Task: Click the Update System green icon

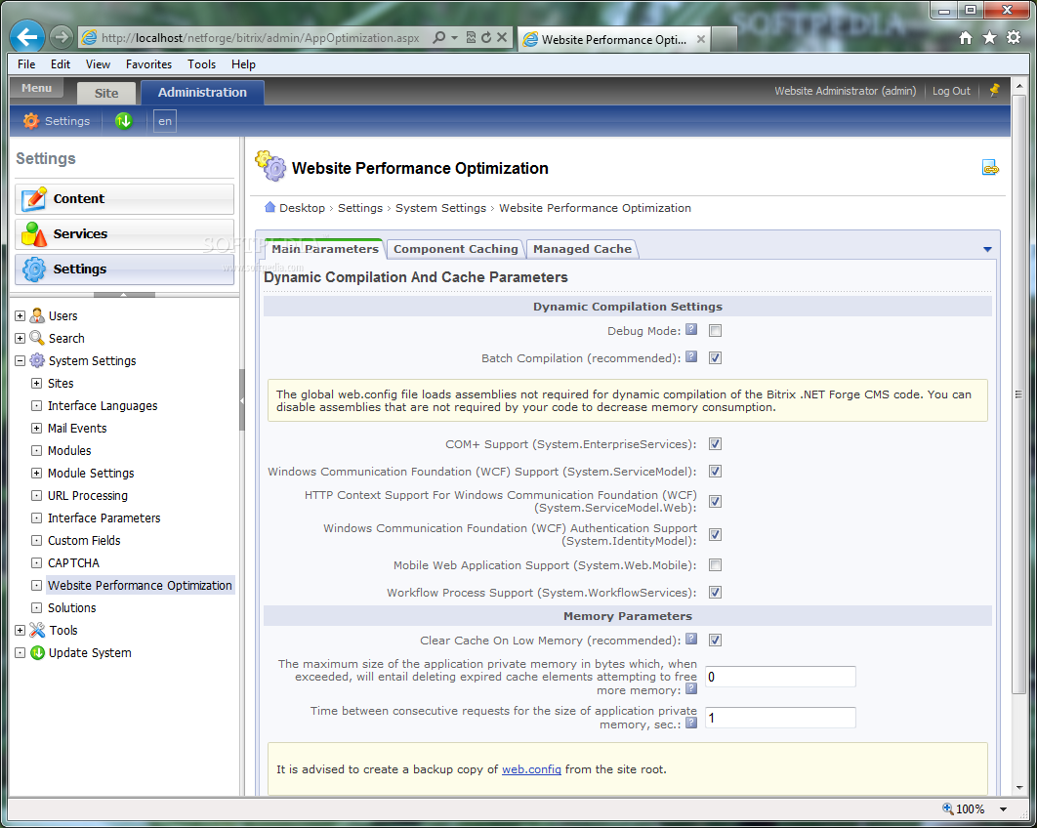Action: click(37, 653)
